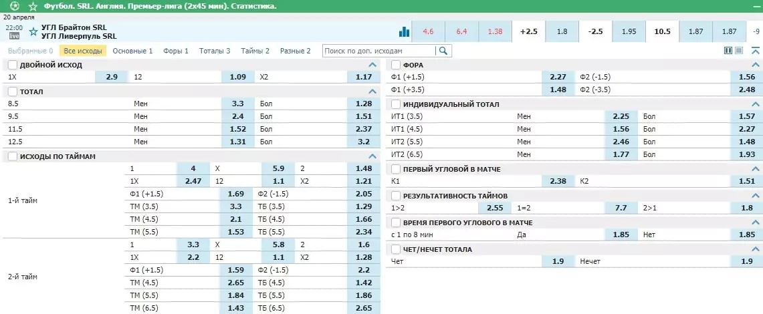The width and height of the screenshot is (763, 314).
Task: Bet on home win odds 4.6 in header
Action: click(428, 31)
